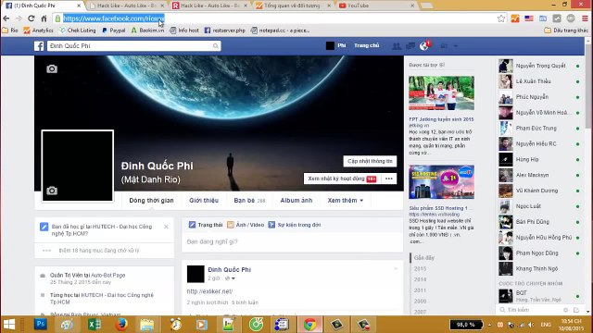Screen dimensions: 593x333
Task: Click the Facebook logo icon
Action: (39, 46)
